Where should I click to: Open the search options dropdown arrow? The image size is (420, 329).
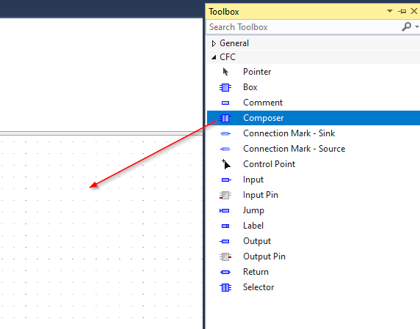pos(417,26)
